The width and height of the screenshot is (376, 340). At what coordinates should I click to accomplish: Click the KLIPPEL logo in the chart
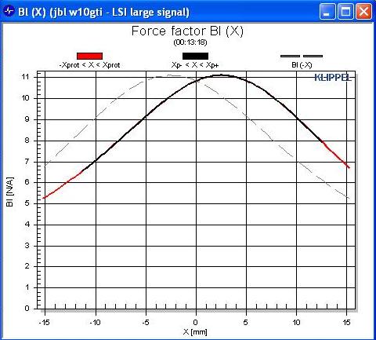(x=333, y=77)
